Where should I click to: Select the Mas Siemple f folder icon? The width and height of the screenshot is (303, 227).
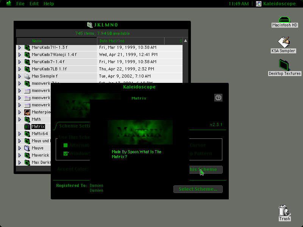27,76
